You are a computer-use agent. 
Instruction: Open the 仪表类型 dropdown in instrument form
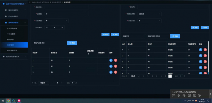(x=56, y=21)
